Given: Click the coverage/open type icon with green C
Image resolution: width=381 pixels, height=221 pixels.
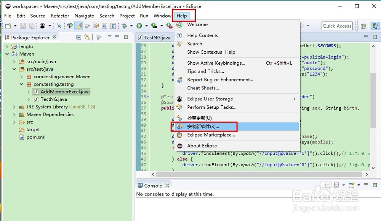Looking at the screenshot, I should click(x=70, y=26).
